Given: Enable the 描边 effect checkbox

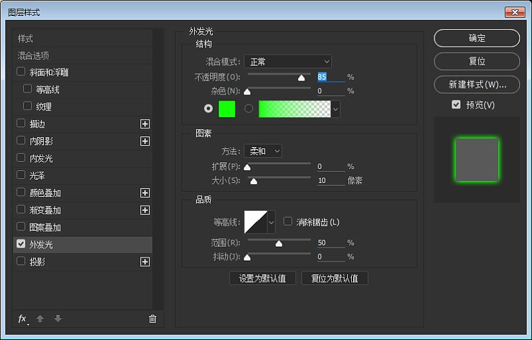Looking at the screenshot, I should pos(21,123).
